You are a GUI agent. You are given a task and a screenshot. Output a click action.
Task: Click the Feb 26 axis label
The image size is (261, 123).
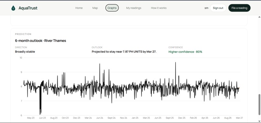(x=193, y=118)
